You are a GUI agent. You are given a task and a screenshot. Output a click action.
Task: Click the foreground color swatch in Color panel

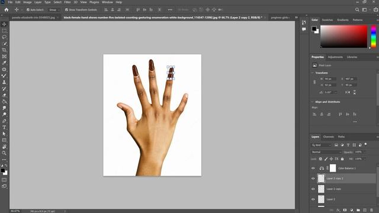[x=314, y=29]
